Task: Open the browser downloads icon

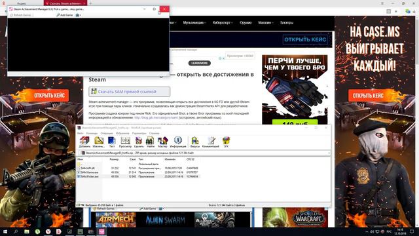Action: click(x=414, y=12)
